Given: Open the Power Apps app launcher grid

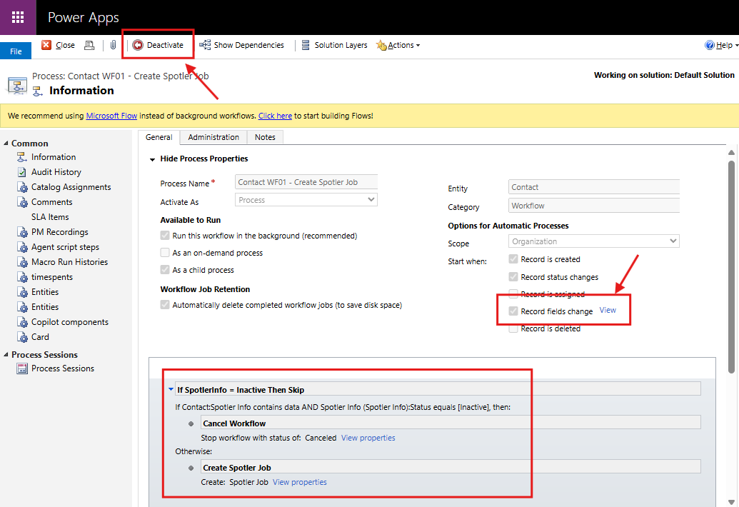Looking at the screenshot, I should (17, 17).
